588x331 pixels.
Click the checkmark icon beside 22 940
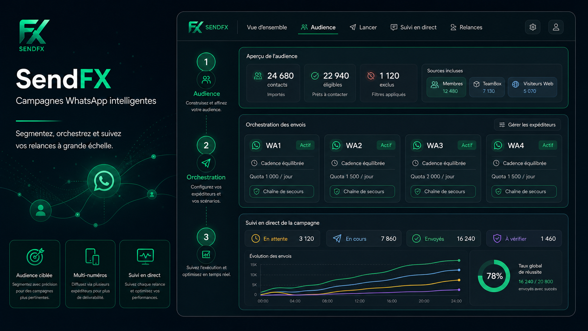click(x=315, y=76)
